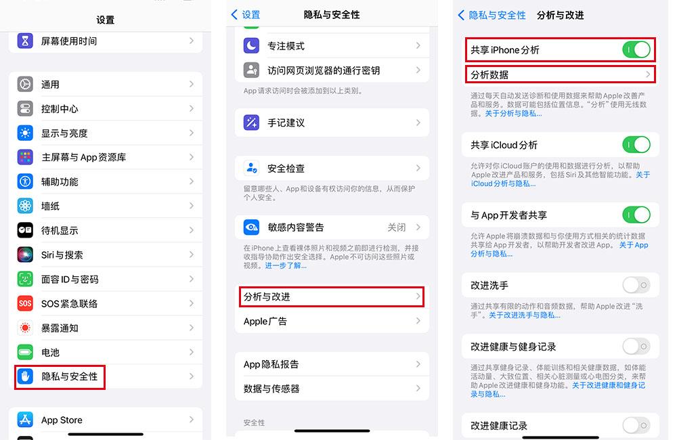Open the 关于iCloud分析与隐私 link
The height and width of the screenshot is (440, 677).
[503, 183]
